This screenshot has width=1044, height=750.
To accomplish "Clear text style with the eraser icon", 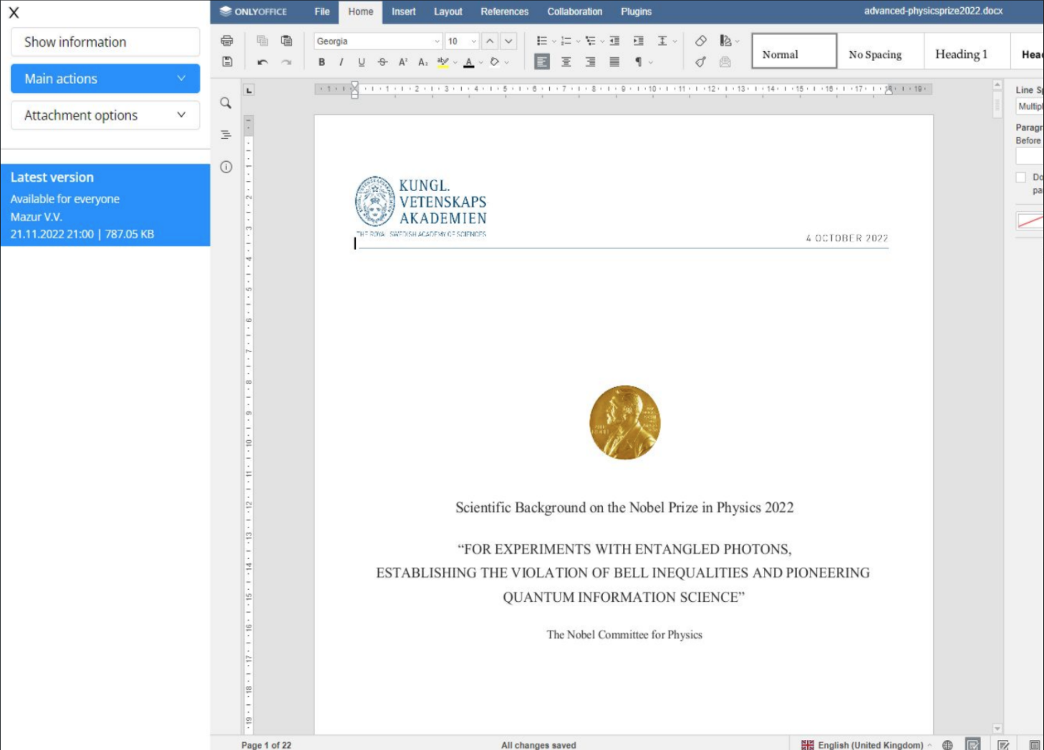I will click(701, 41).
